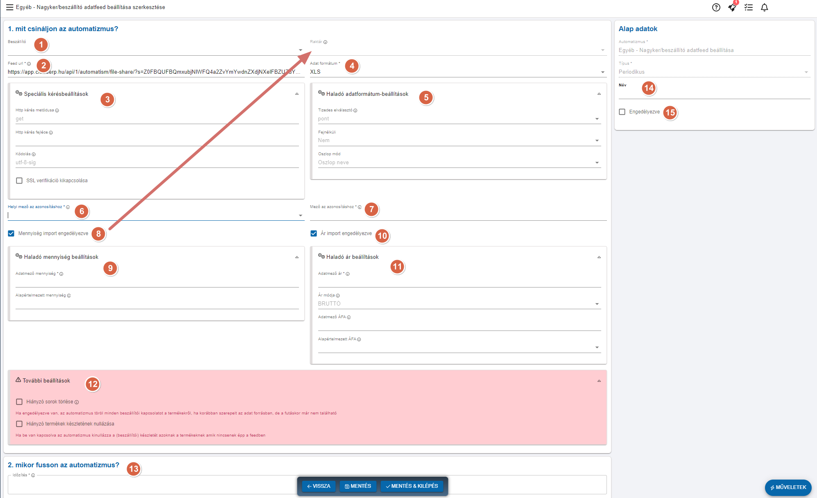This screenshot has height=498, width=817.
Task: Open Adat formátum dropdown showing XLS
Action: click(x=458, y=72)
